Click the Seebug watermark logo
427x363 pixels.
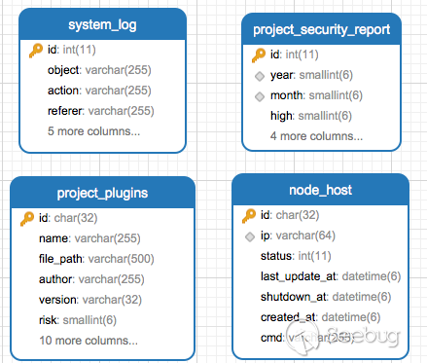pos(343,338)
